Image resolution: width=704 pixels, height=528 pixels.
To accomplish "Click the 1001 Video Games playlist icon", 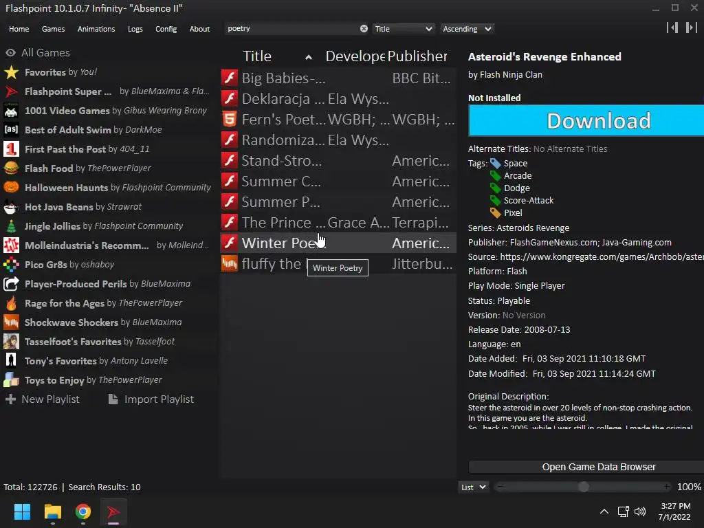I will coord(11,111).
